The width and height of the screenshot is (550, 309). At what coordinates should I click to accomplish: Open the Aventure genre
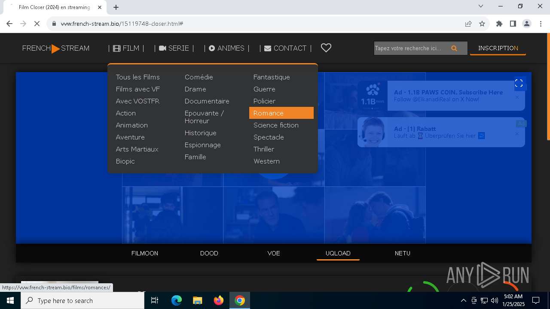(x=130, y=137)
